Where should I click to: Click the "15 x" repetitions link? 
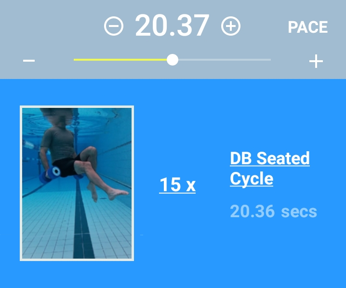(x=177, y=184)
